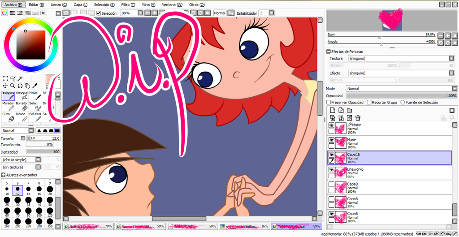This screenshot has height=237, width=459.
Task: Show the color wheel panel icon
Action: tap(4, 13)
